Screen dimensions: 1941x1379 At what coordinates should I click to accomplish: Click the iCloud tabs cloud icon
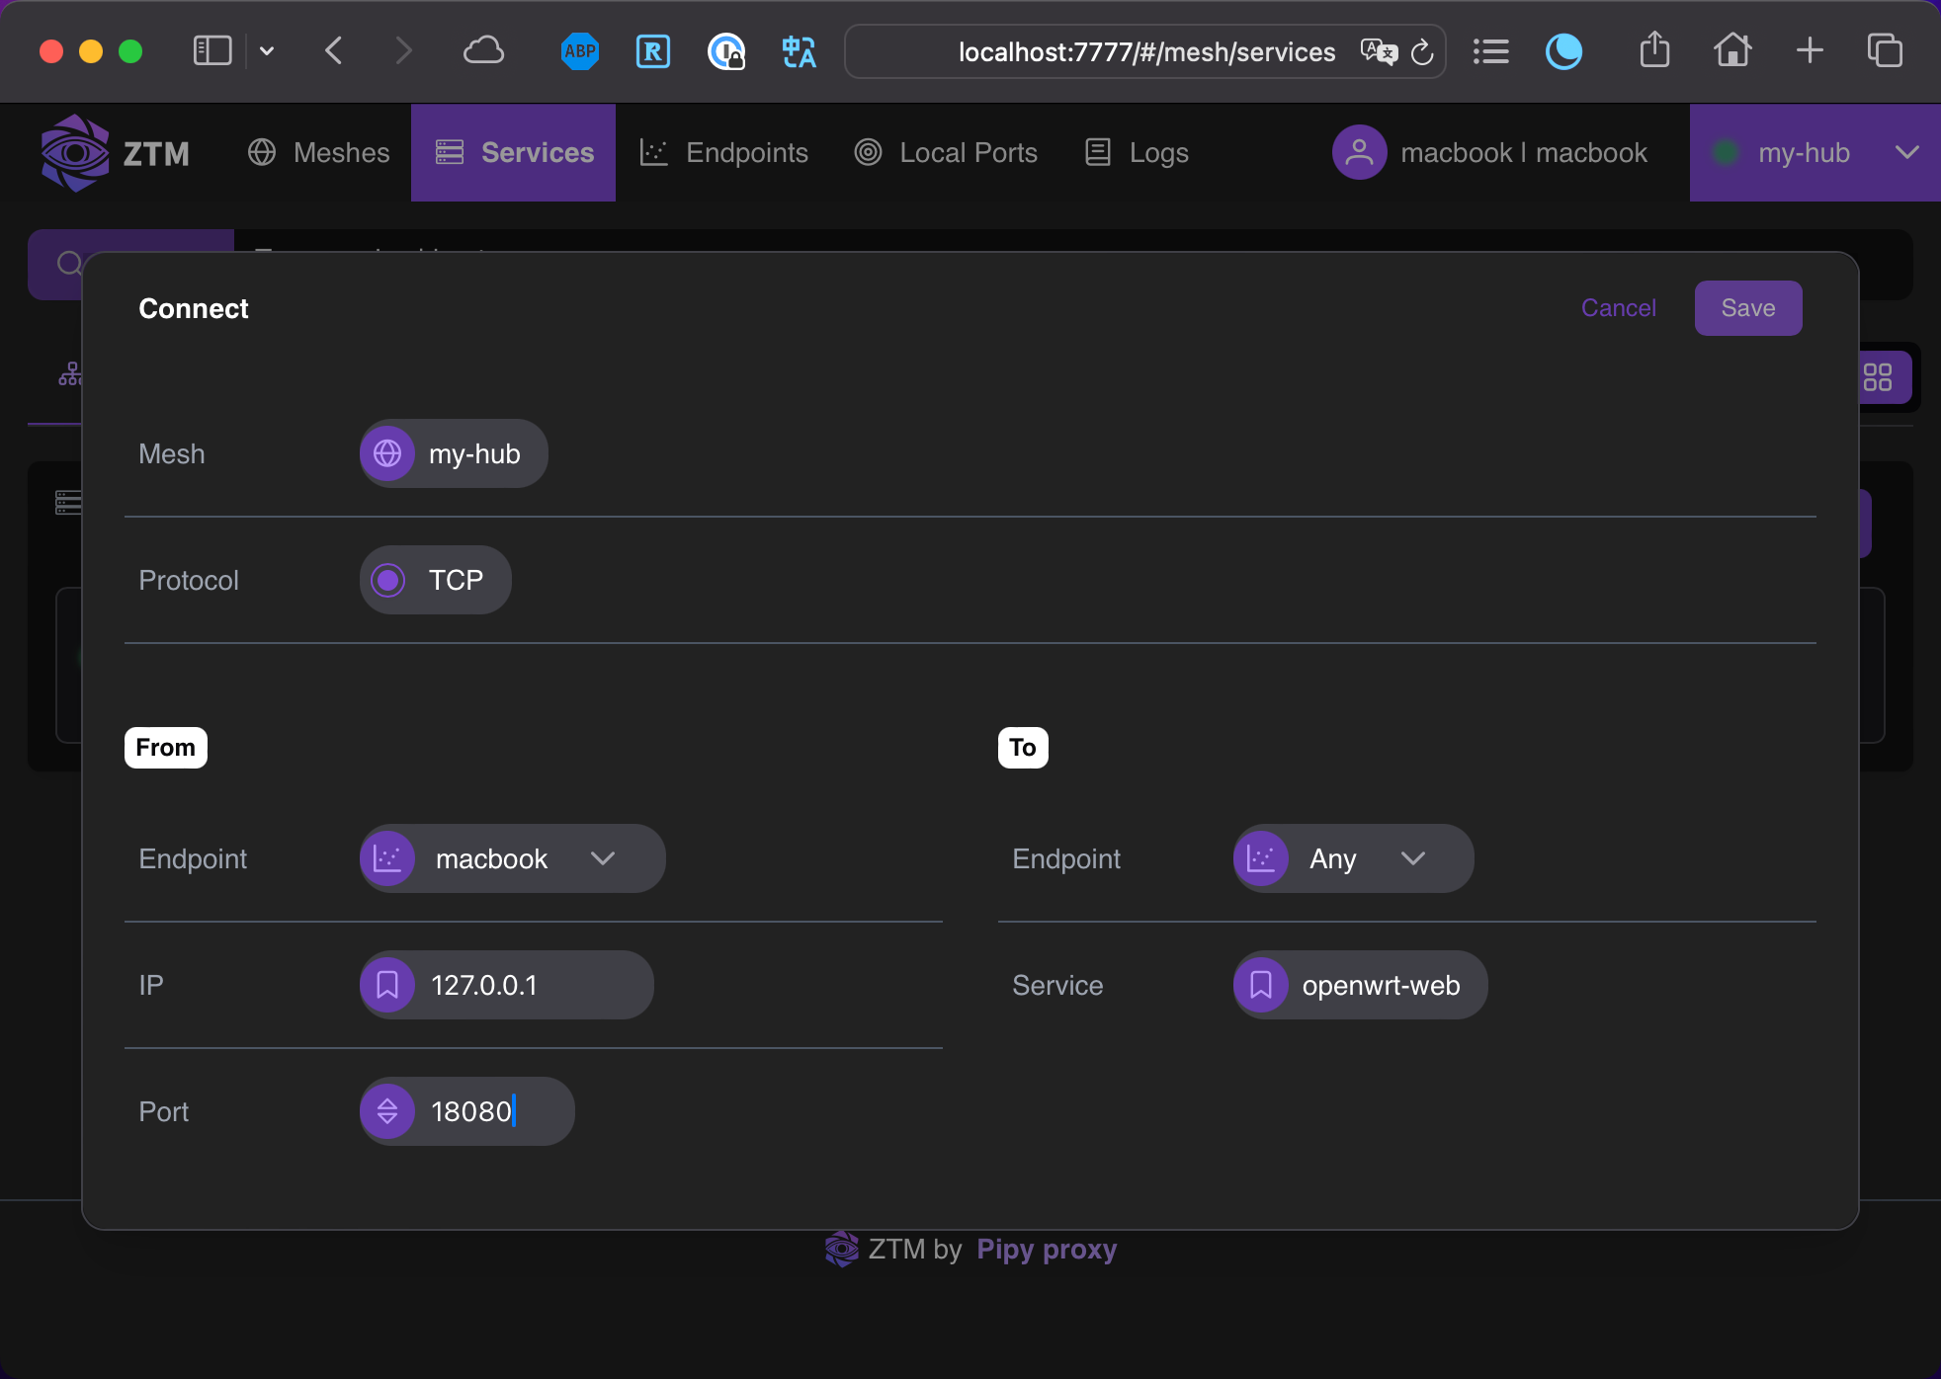click(x=483, y=51)
